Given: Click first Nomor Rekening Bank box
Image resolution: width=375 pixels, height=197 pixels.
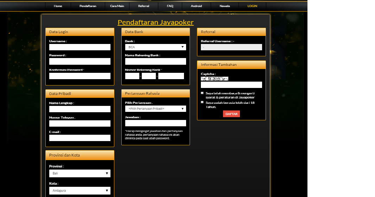Looking at the screenshot, I should 132,76.
